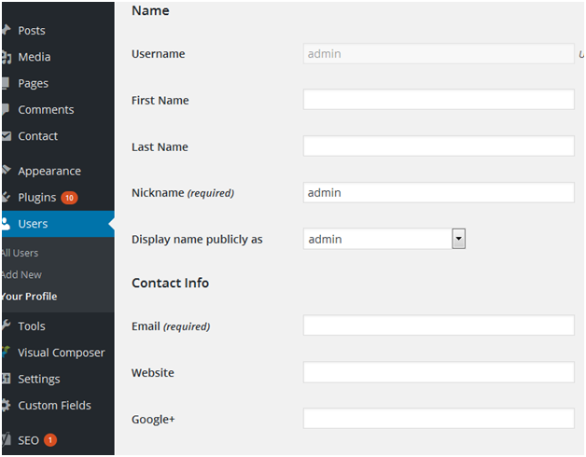Click the Contact Info heading

coord(170,283)
